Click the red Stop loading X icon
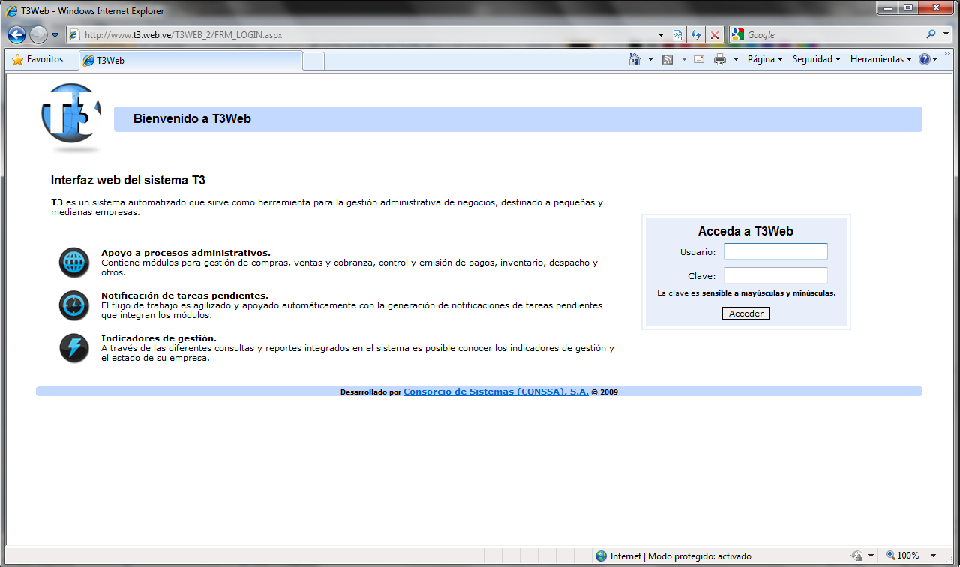Viewport: 960px width, 567px height. 715,34
